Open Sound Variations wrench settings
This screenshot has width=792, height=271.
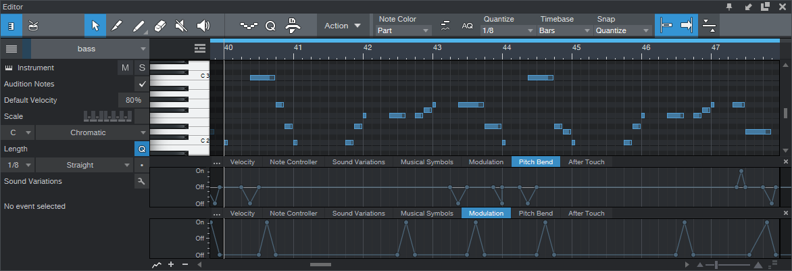(141, 181)
